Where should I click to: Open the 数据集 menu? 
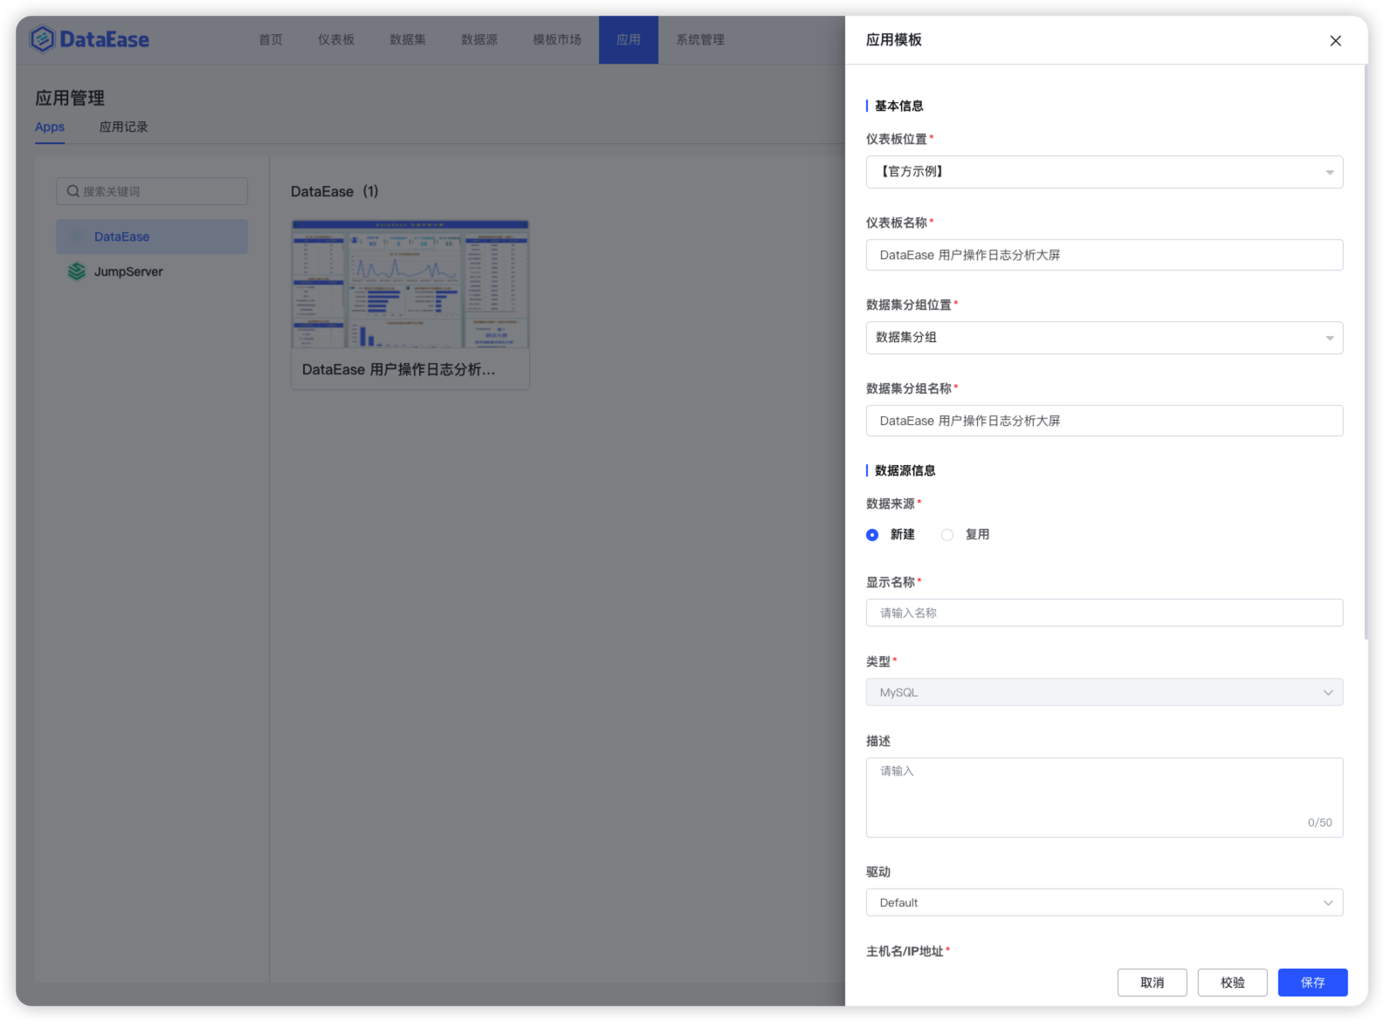pyautogui.click(x=408, y=39)
